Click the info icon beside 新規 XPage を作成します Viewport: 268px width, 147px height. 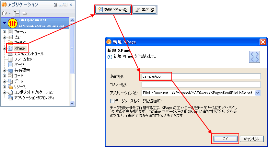tap(110, 57)
